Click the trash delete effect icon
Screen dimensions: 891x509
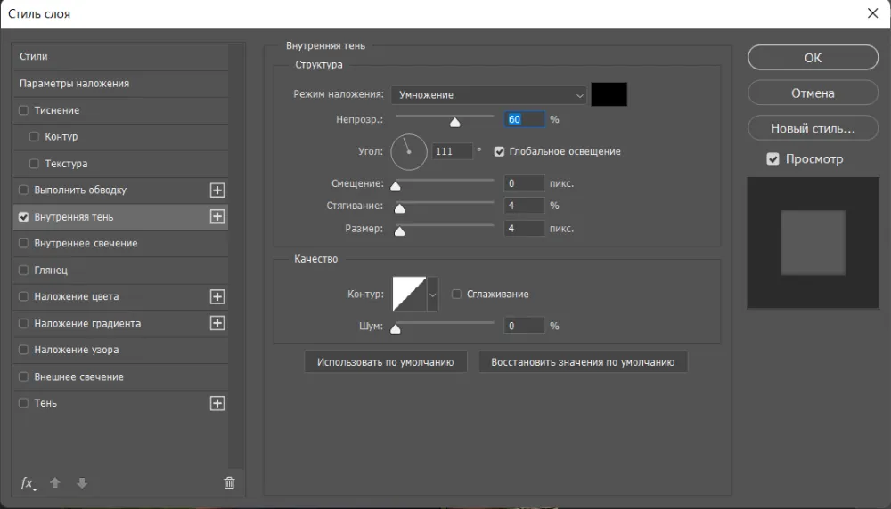229,483
